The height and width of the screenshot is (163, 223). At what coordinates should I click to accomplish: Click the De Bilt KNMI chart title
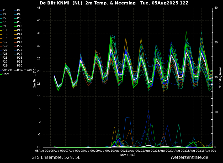(114, 3)
